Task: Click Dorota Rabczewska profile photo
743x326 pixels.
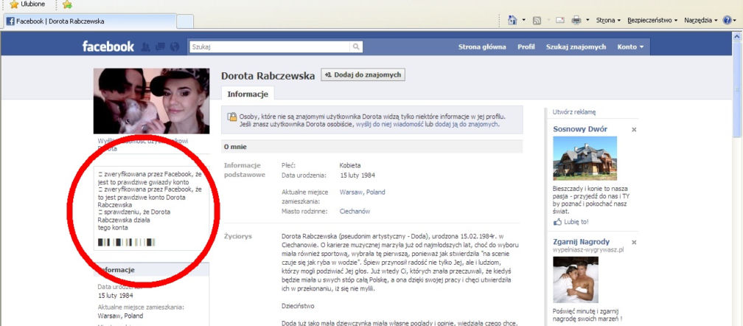Action: click(151, 101)
